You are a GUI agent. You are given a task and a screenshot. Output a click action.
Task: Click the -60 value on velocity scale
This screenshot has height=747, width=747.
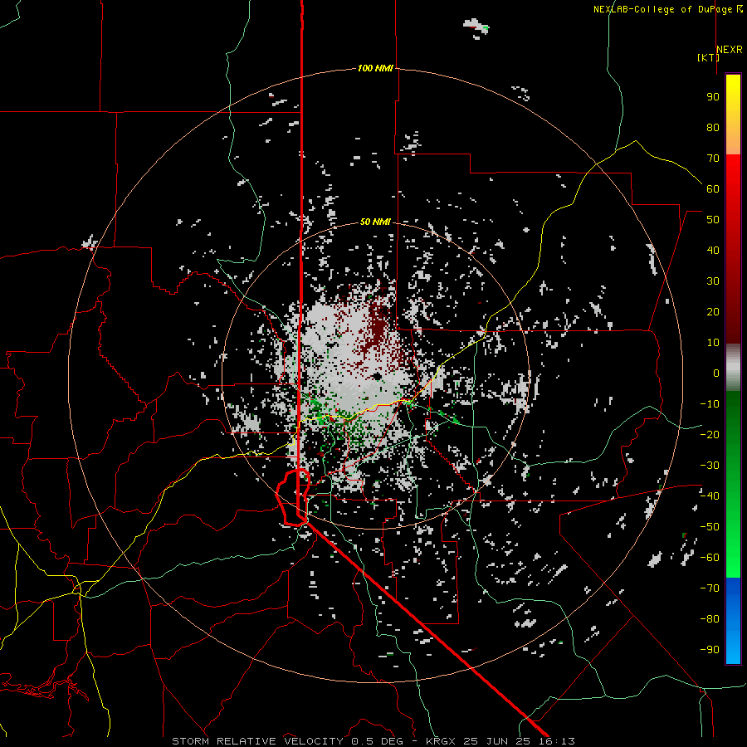710,558
